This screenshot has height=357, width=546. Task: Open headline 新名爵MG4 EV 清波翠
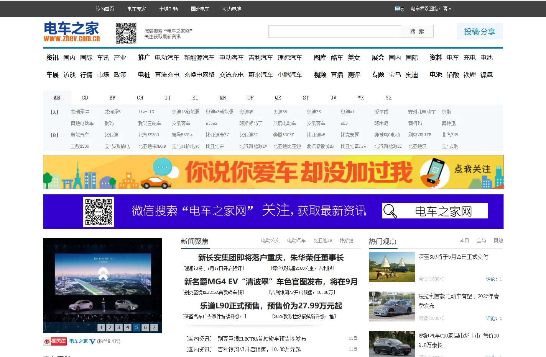pos(271,282)
